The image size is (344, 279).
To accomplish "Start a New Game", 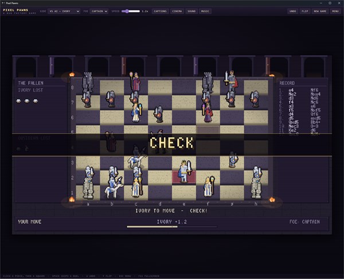I will 320,11.
